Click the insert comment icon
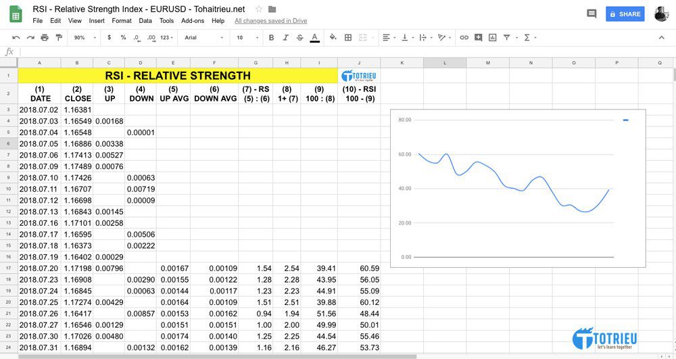Viewport: 676px width, 359px height. (x=478, y=37)
